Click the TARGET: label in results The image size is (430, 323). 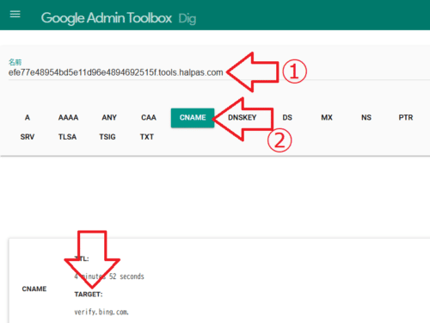tap(89, 295)
